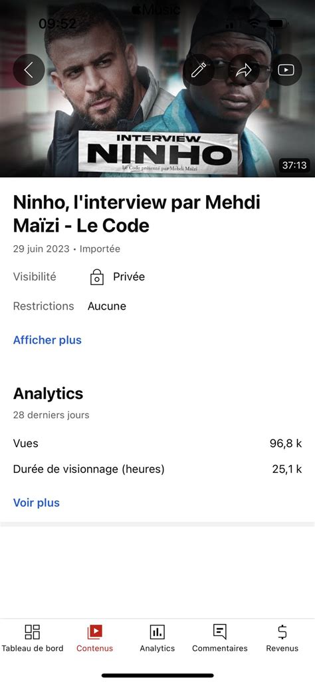The height and width of the screenshot is (684, 315).
Task: Select the Vues 96,8 k row
Action: (x=157, y=444)
